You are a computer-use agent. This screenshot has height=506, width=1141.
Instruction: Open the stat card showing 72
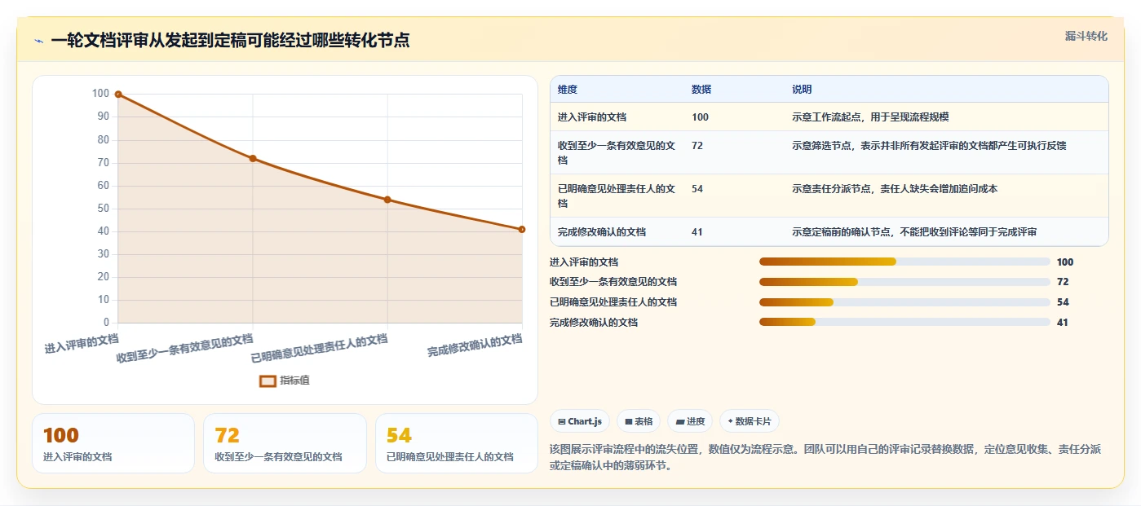coord(285,443)
